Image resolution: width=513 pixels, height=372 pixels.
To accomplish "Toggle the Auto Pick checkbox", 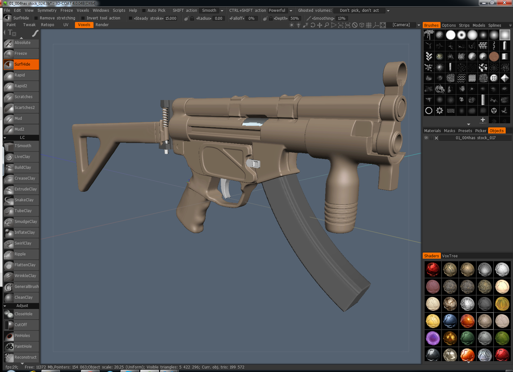I will click(x=144, y=11).
